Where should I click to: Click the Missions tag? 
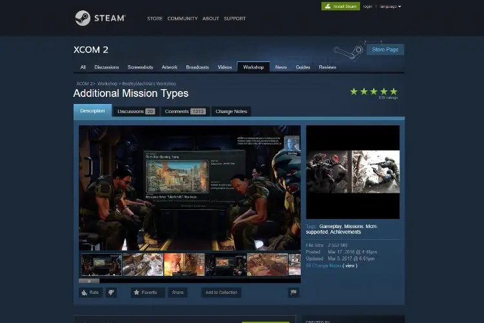(354, 227)
